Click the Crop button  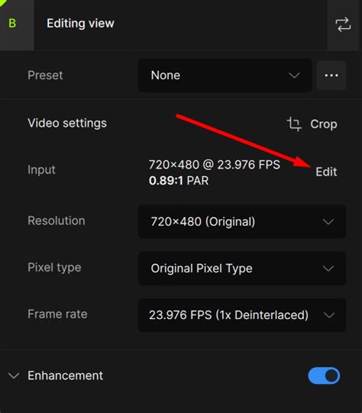(x=312, y=124)
